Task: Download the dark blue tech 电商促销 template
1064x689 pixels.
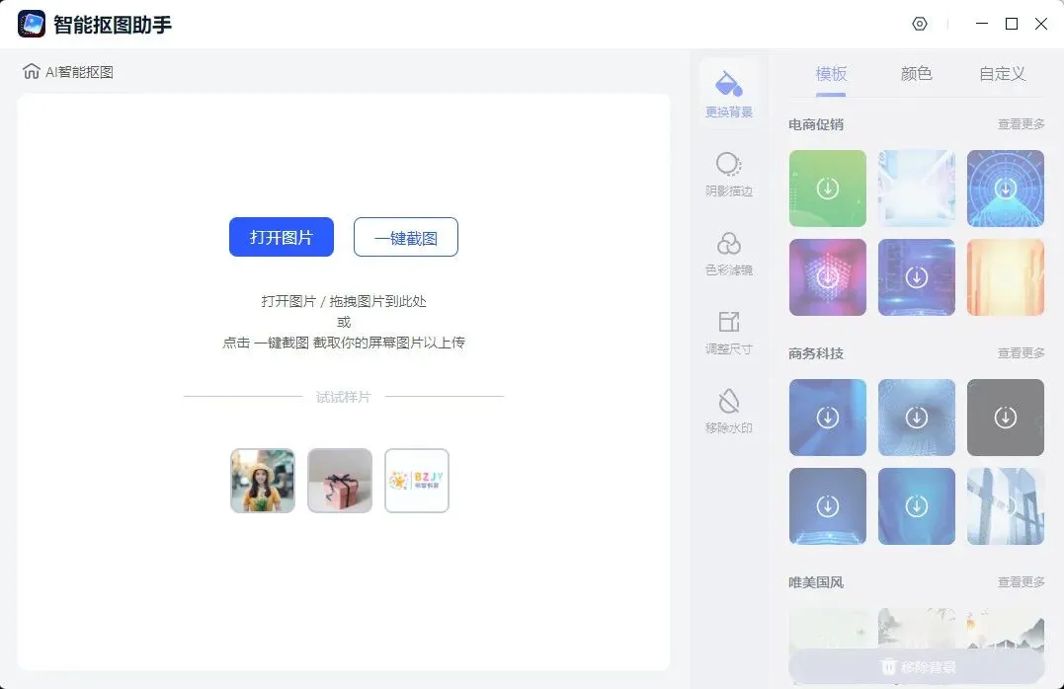Action: (x=917, y=277)
